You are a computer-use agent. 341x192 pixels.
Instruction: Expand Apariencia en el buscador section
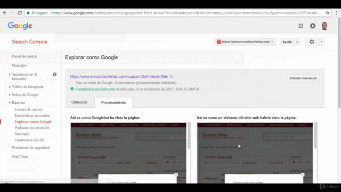pyautogui.click(x=10, y=75)
